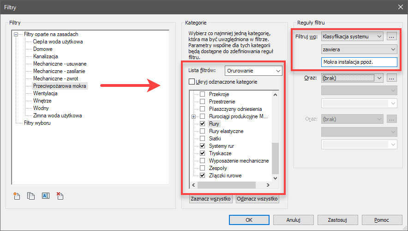Check the Rury elastyczne category
Screen dimensions: 408x231
tap(202, 131)
